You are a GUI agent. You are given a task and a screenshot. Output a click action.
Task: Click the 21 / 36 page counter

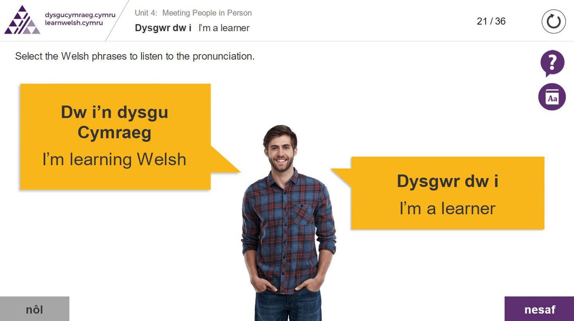click(491, 21)
